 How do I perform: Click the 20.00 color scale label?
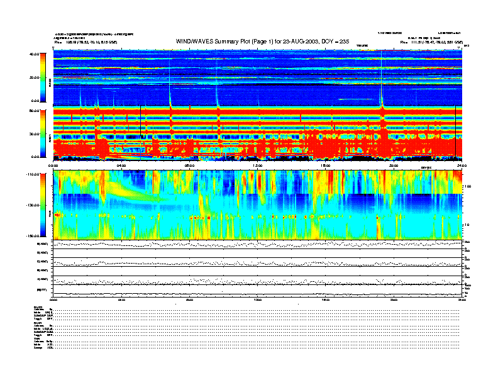(35, 77)
